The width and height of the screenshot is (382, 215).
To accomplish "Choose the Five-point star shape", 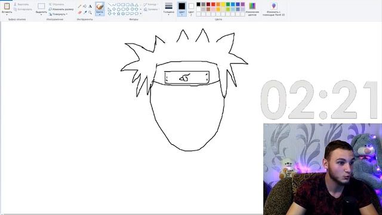I will (119, 13).
